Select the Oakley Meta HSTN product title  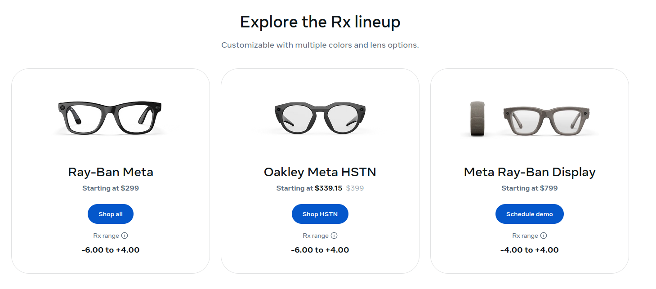[x=320, y=172]
